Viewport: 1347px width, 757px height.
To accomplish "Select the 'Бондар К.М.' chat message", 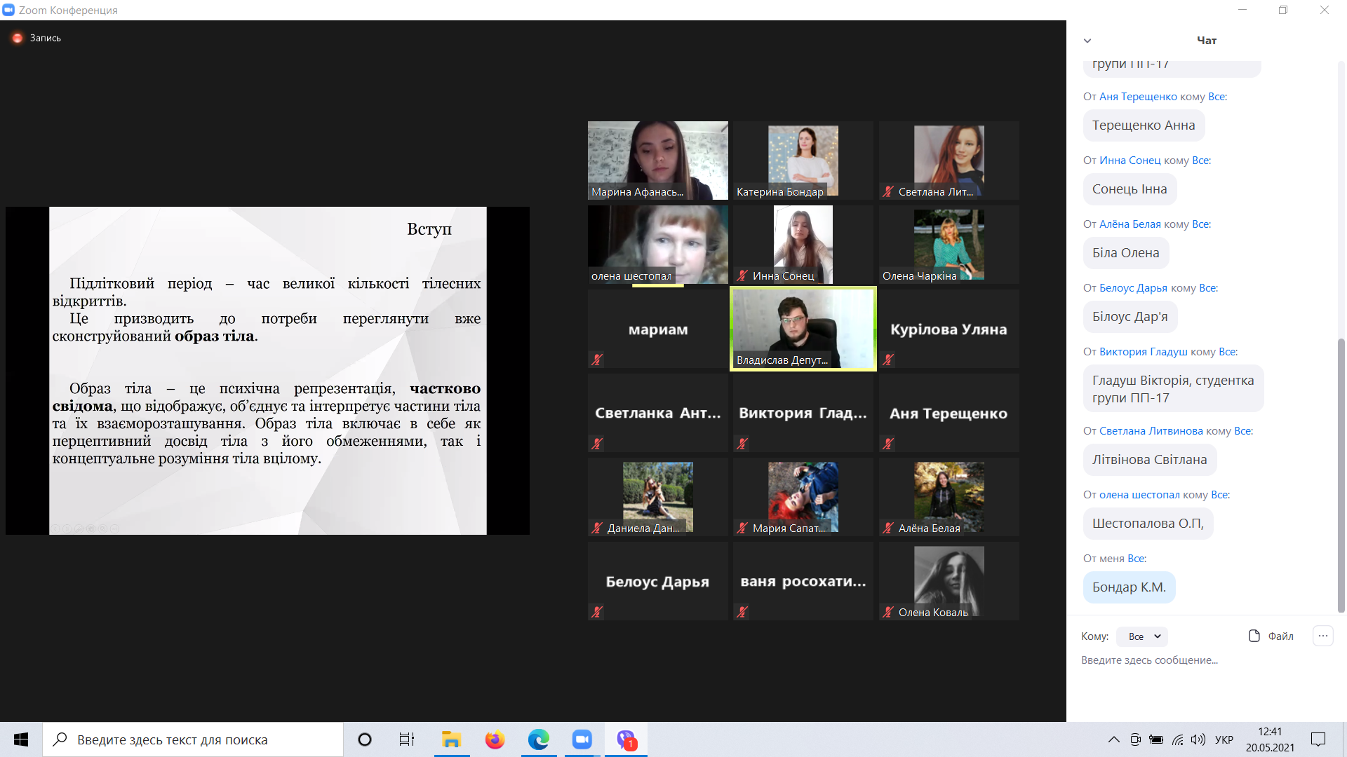I will click(x=1129, y=587).
